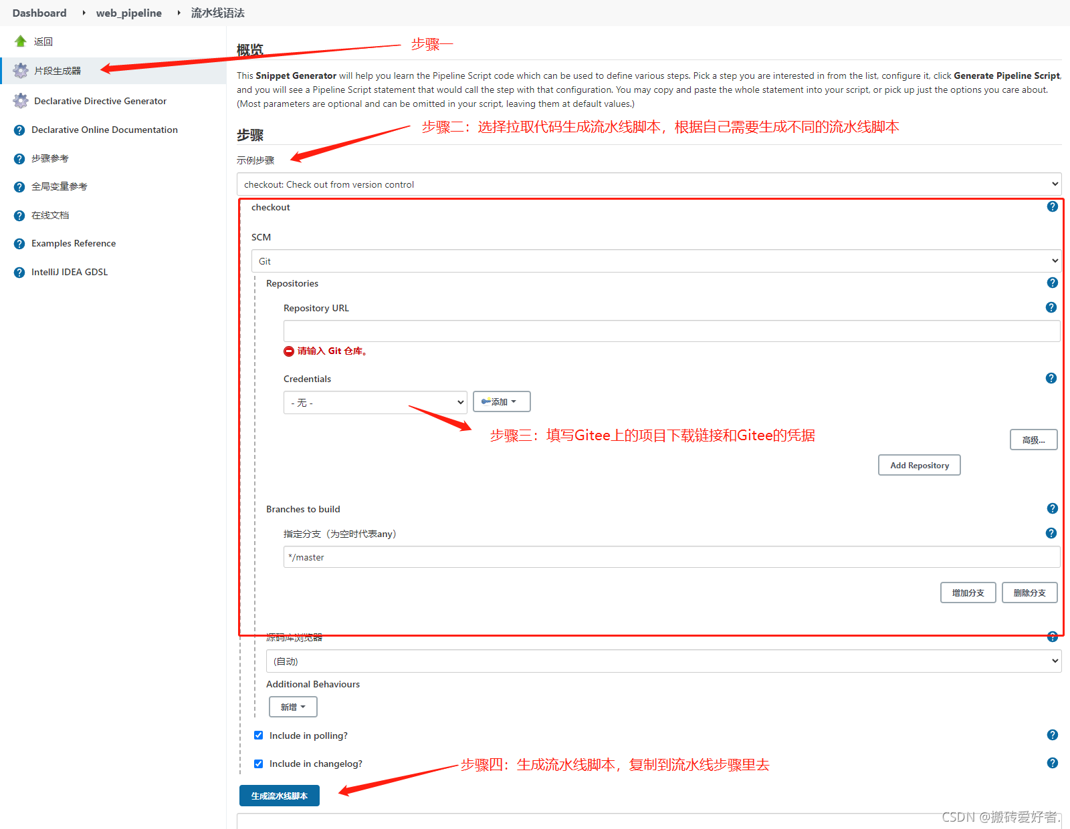Click the generated script output textarea

pyautogui.click(x=649, y=821)
